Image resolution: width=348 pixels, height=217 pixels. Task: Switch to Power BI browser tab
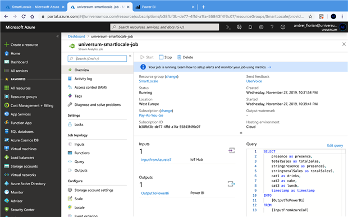click(164, 7)
